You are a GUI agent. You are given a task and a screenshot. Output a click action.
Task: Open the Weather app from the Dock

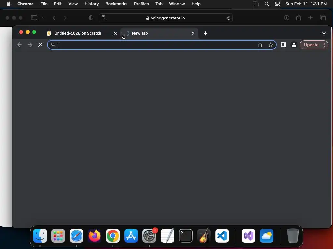(x=267, y=236)
